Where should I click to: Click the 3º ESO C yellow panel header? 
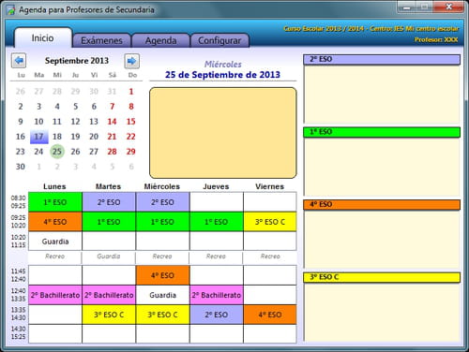pyautogui.click(x=382, y=277)
